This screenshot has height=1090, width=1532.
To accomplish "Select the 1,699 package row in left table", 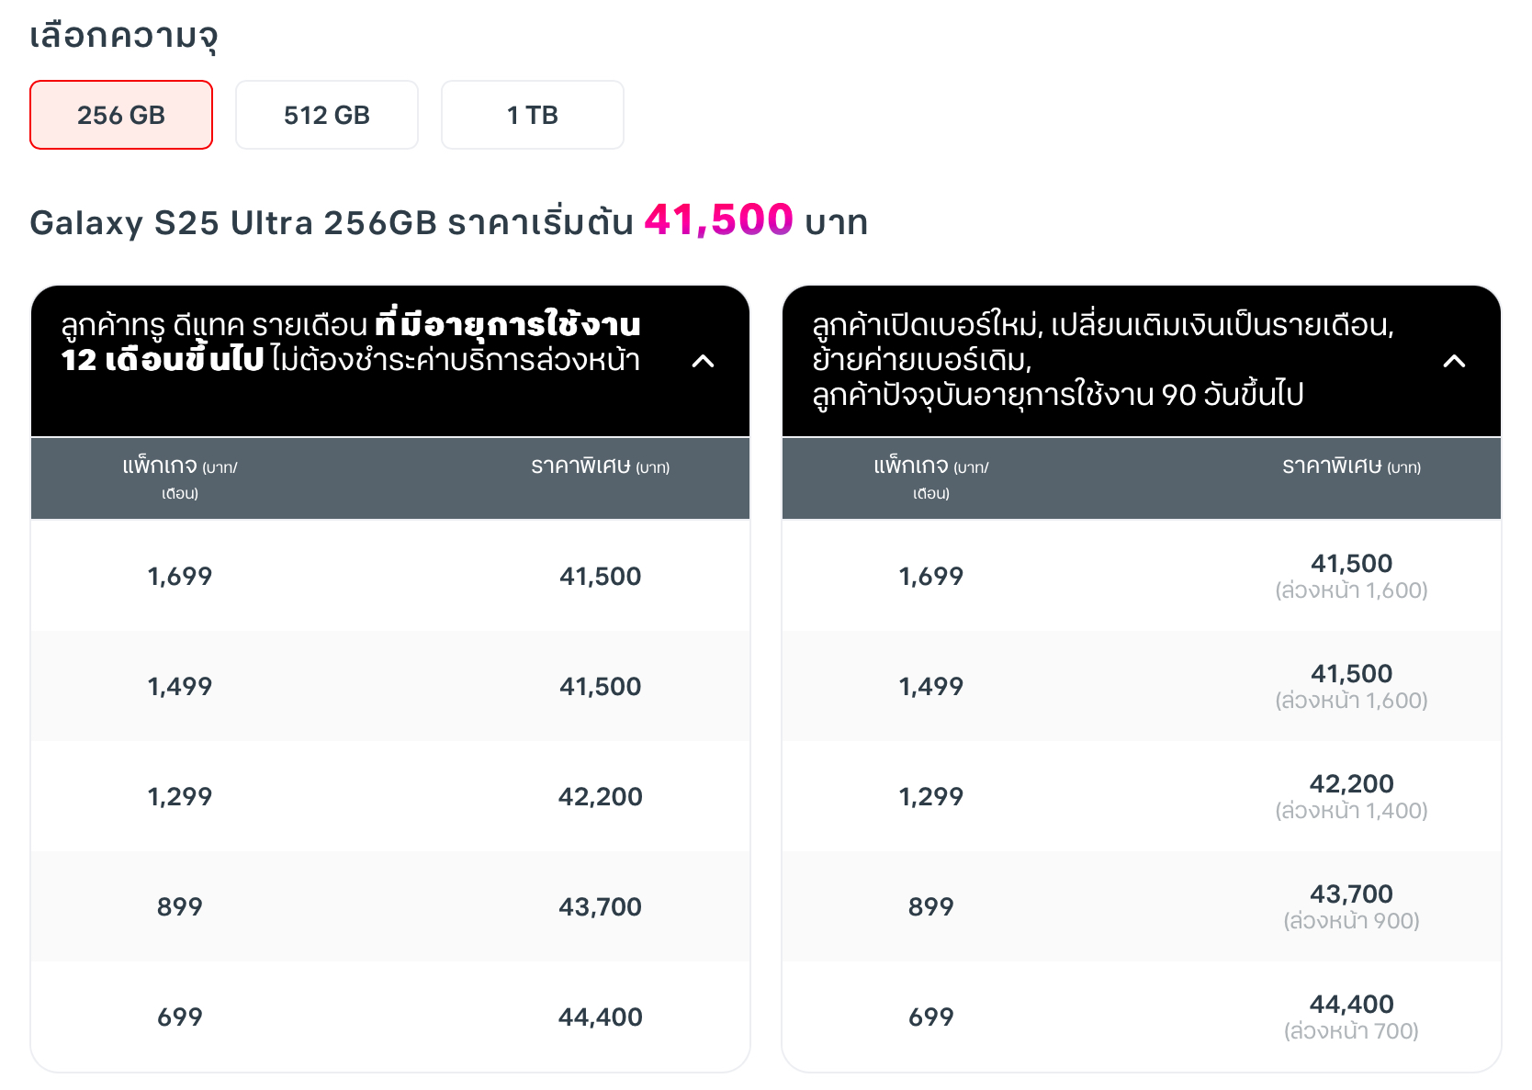I will pos(390,576).
